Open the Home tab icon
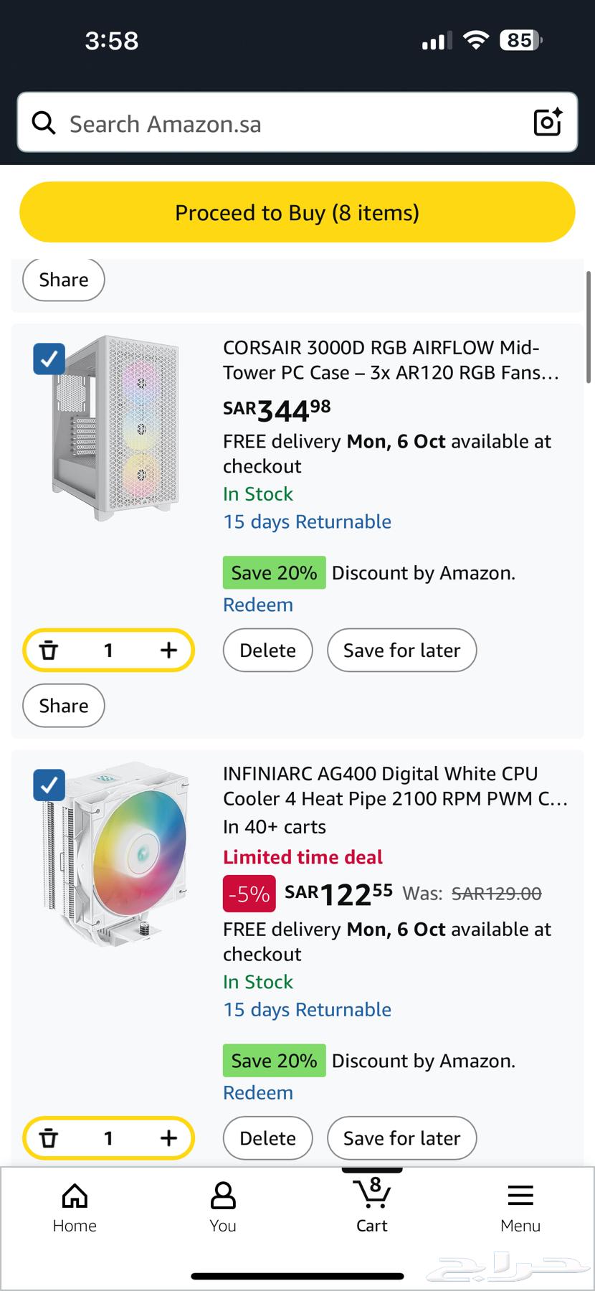The height and width of the screenshot is (1291, 595). pos(74,1196)
